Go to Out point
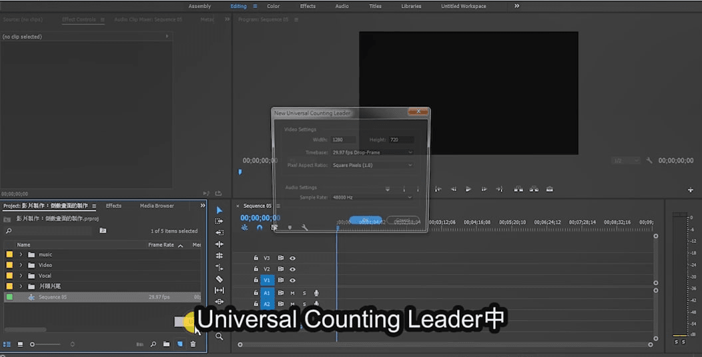 499,190
